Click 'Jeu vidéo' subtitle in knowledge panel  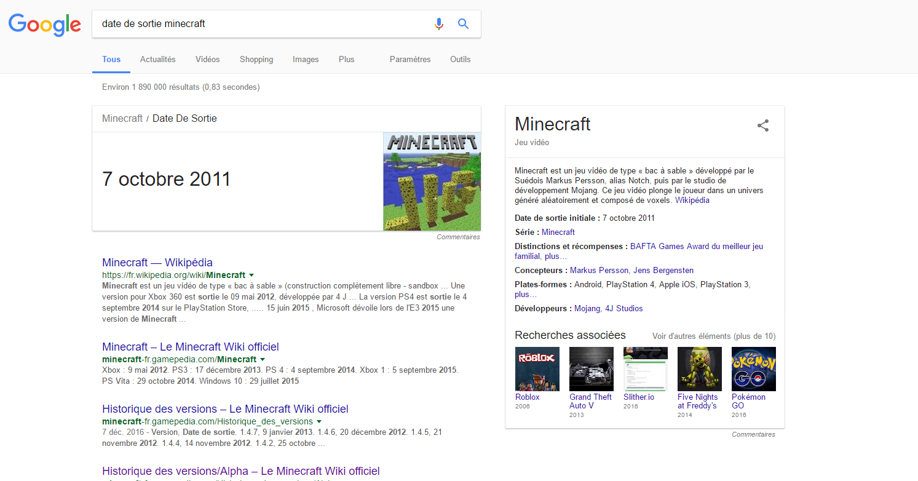532,142
